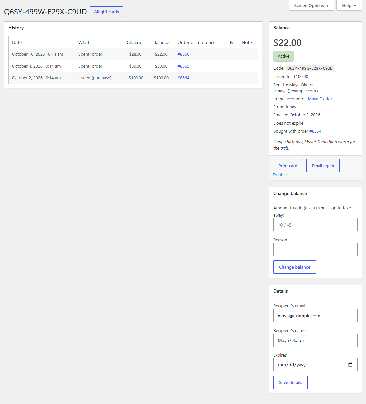Click the Details panel heading
Screen dimensions: 366x404
click(x=281, y=291)
